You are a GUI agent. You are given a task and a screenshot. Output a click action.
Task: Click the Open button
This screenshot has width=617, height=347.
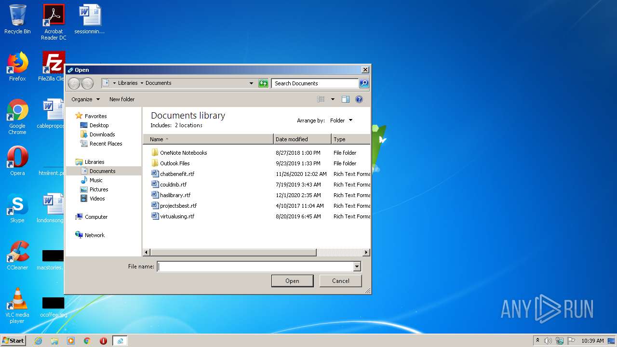tap(292, 281)
